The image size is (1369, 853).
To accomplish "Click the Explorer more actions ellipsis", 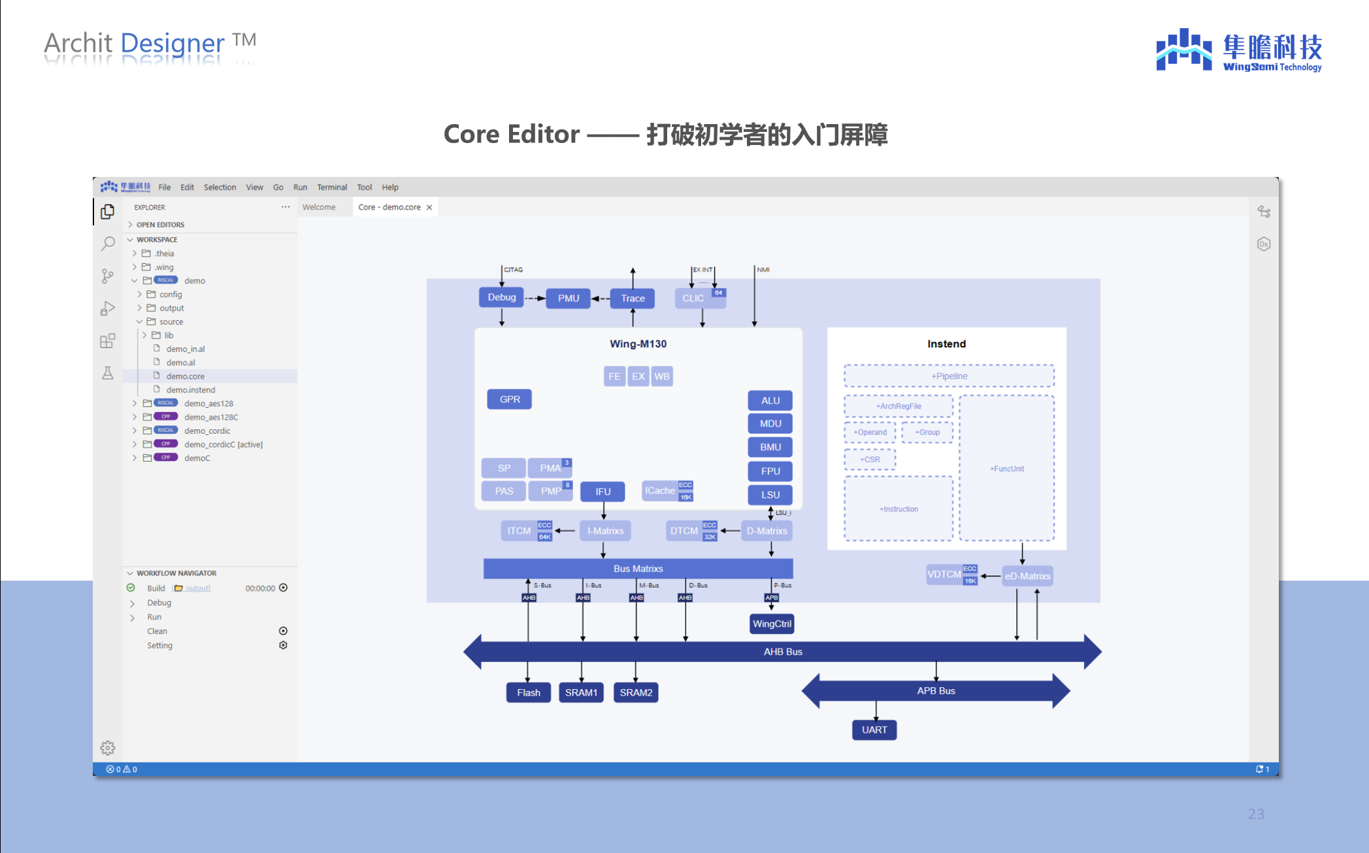I will click(x=286, y=207).
